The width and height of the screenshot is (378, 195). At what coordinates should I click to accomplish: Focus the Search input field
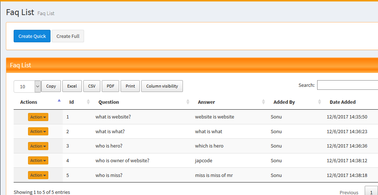(x=347, y=85)
